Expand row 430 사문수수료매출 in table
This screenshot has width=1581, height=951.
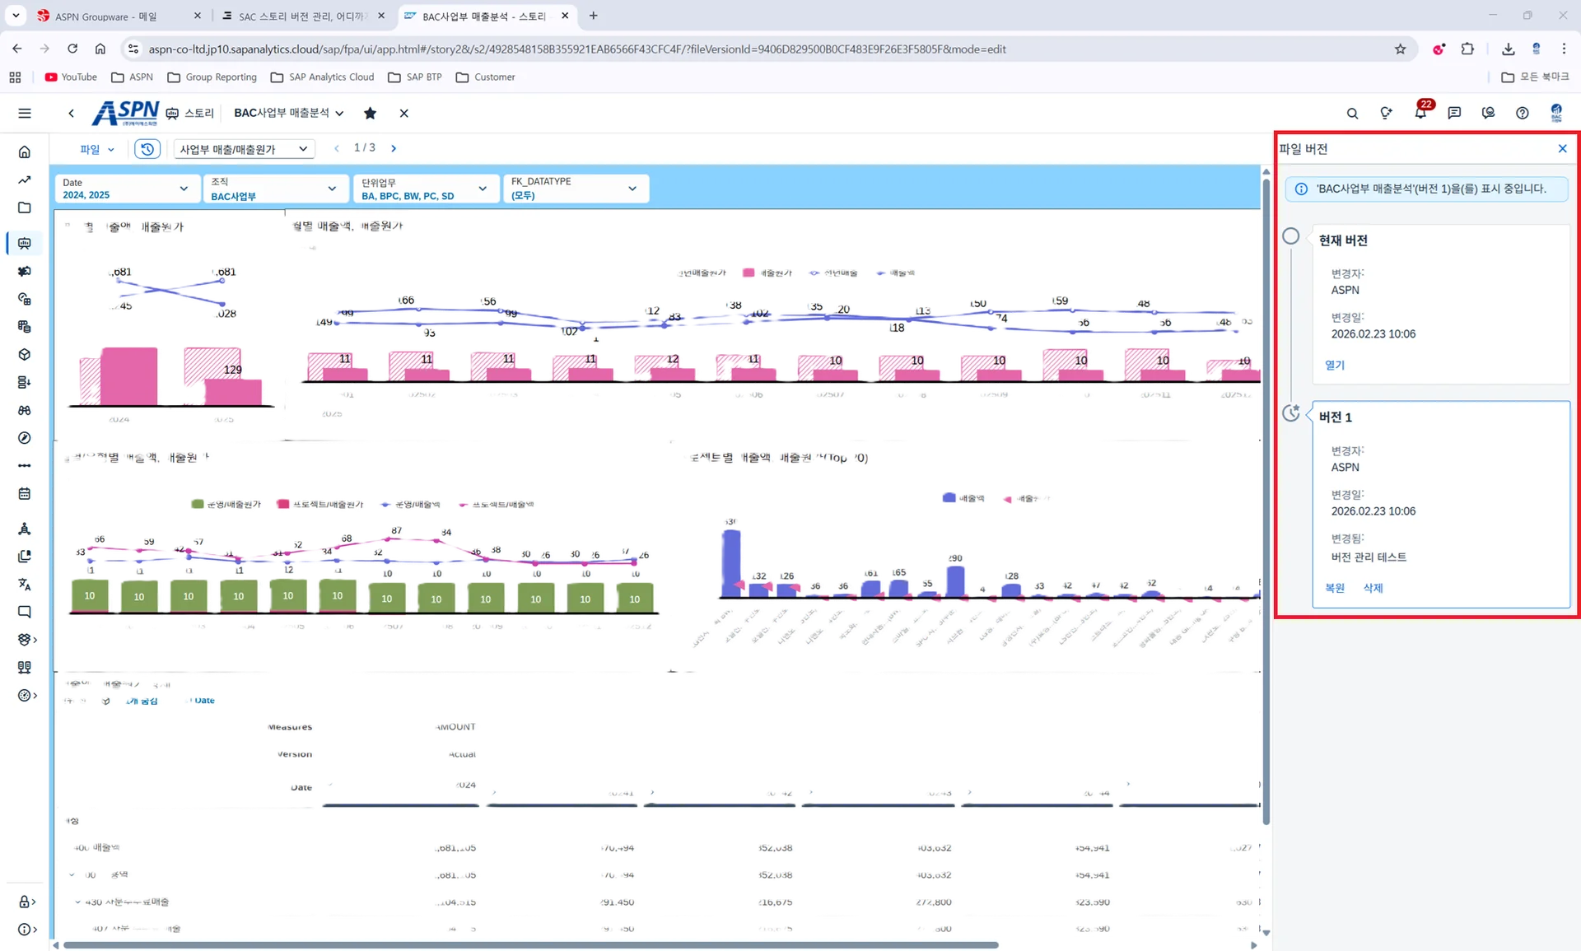(x=77, y=902)
